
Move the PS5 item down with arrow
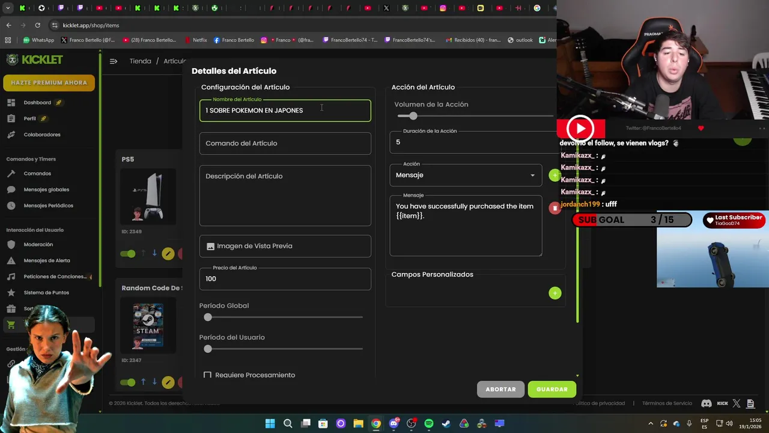tap(154, 253)
